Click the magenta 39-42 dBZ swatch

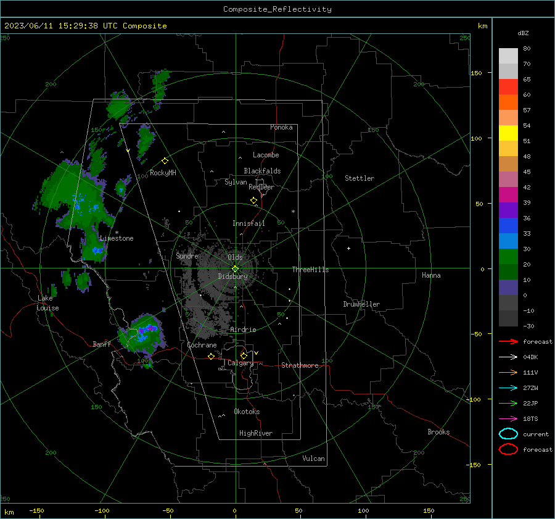coord(508,195)
